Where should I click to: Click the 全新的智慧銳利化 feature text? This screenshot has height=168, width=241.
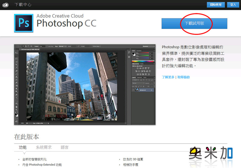(34, 159)
